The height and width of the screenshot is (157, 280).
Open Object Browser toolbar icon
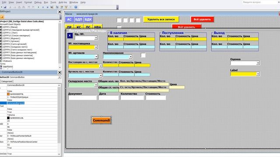point(66,7)
